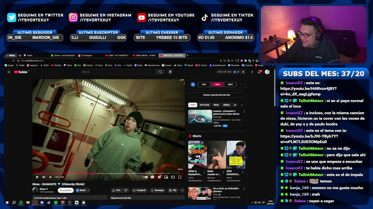Open more actions ellipsis under video
The width and height of the screenshot is (373, 209).
[182, 190]
